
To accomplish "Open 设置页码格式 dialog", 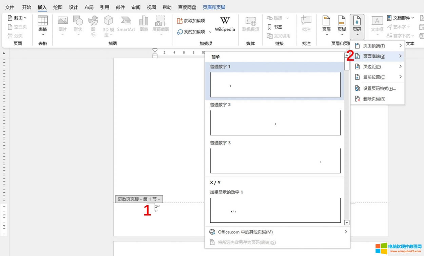I will 378,88.
